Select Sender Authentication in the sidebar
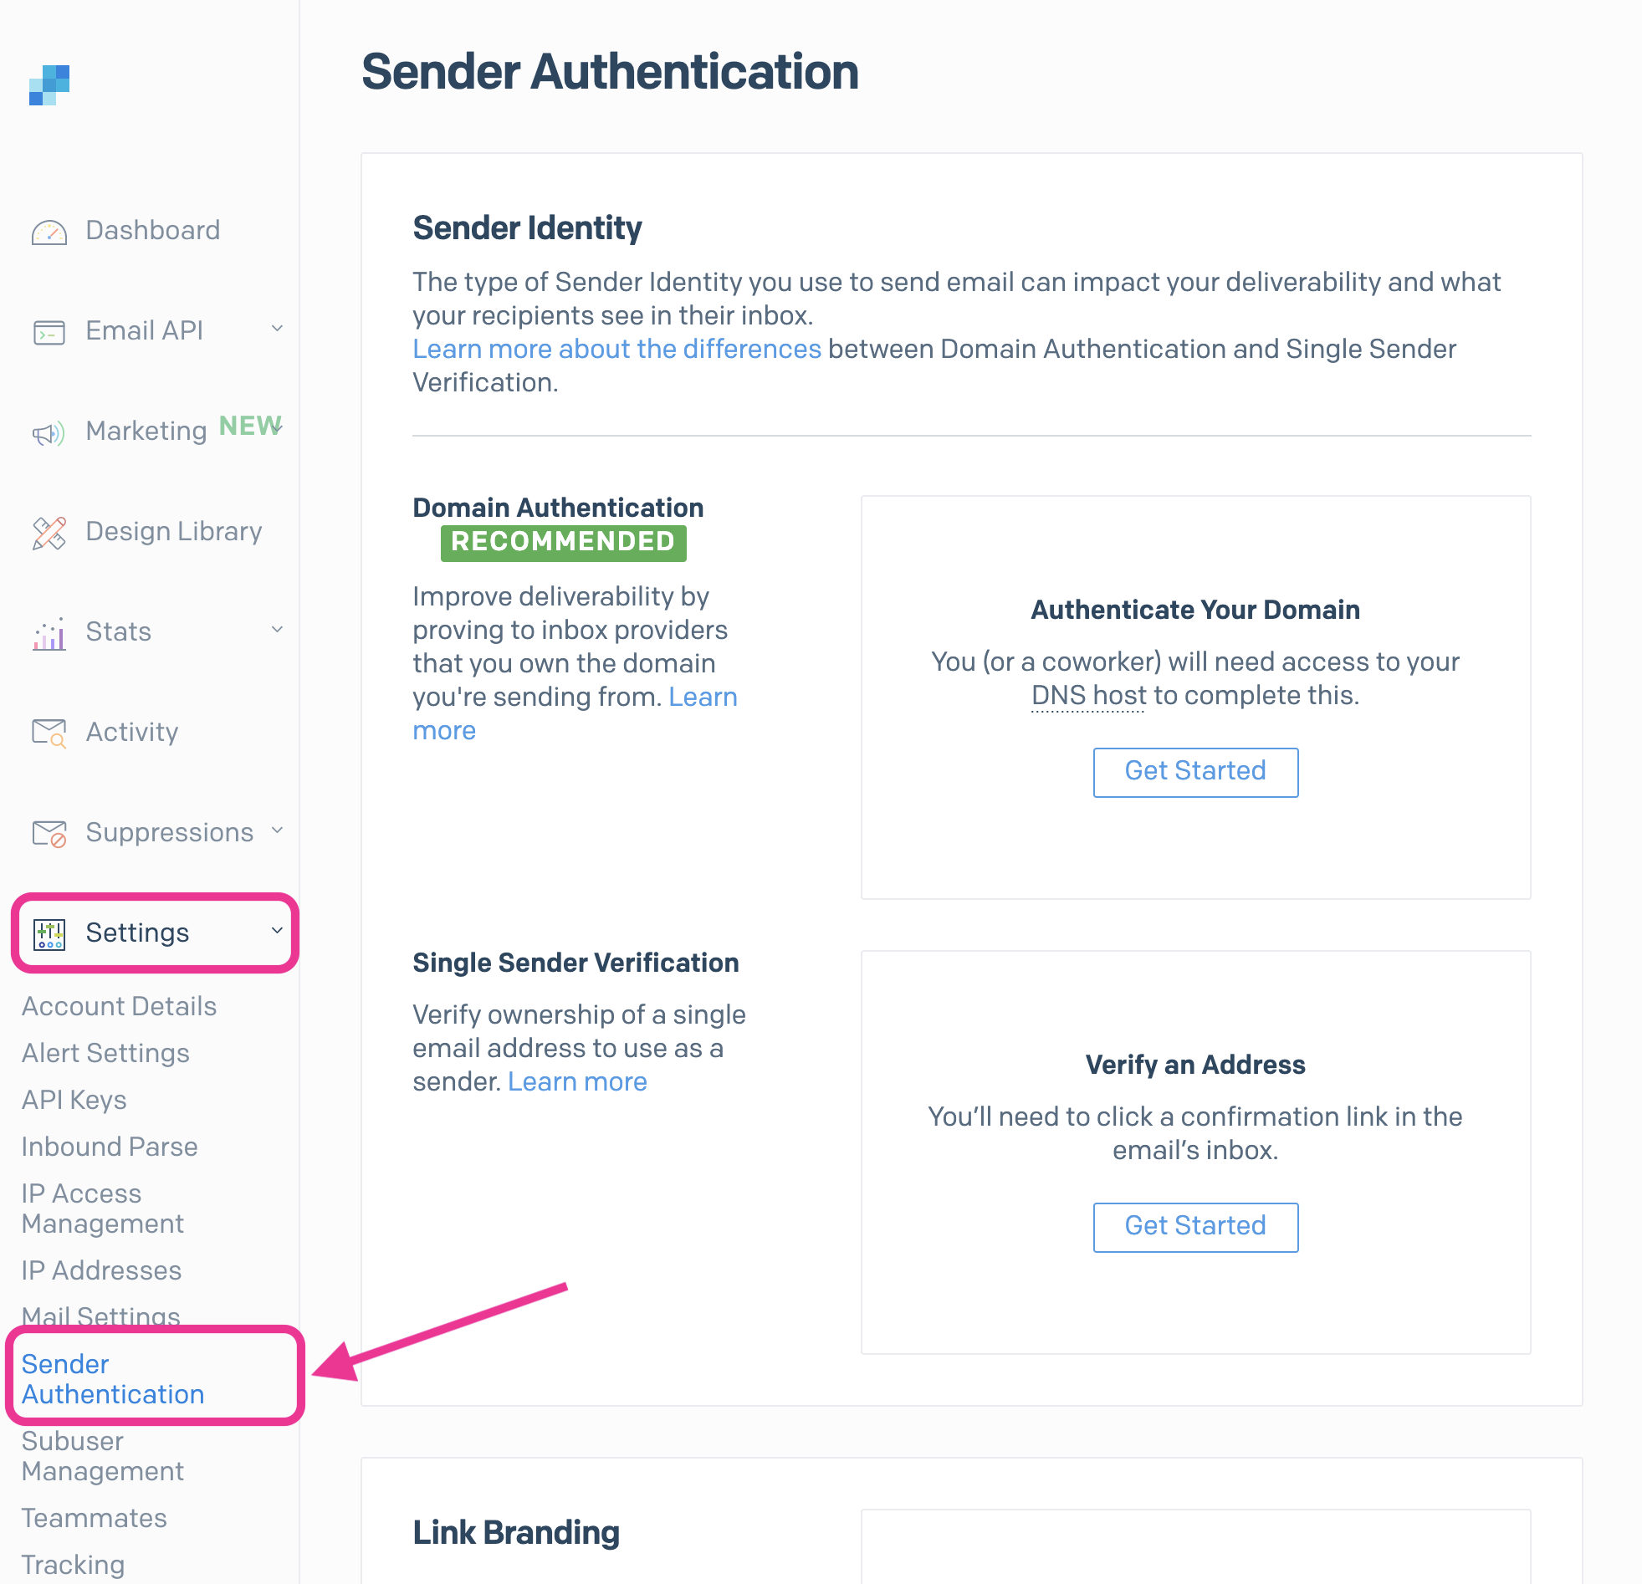Viewport: 1642px width, 1584px height. (x=113, y=1379)
